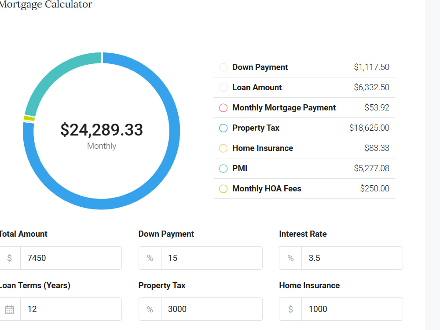Screen dimensions: 440x330
Task: Click the orange Home Insurance legend circle
Action: pos(223,148)
